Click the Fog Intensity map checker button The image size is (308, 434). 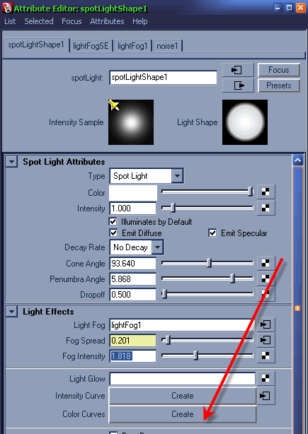click(266, 356)
